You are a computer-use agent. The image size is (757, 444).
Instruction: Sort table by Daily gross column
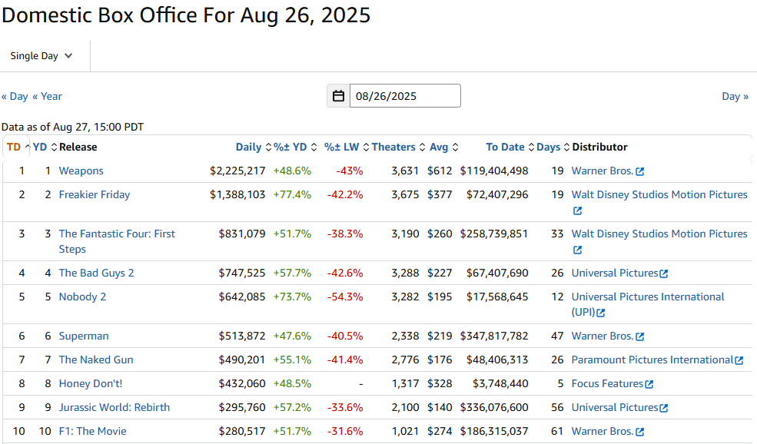point(254,147)
